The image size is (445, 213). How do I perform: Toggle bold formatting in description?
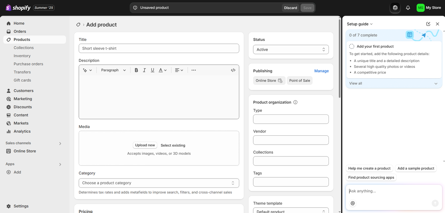(x=136, y=70)
